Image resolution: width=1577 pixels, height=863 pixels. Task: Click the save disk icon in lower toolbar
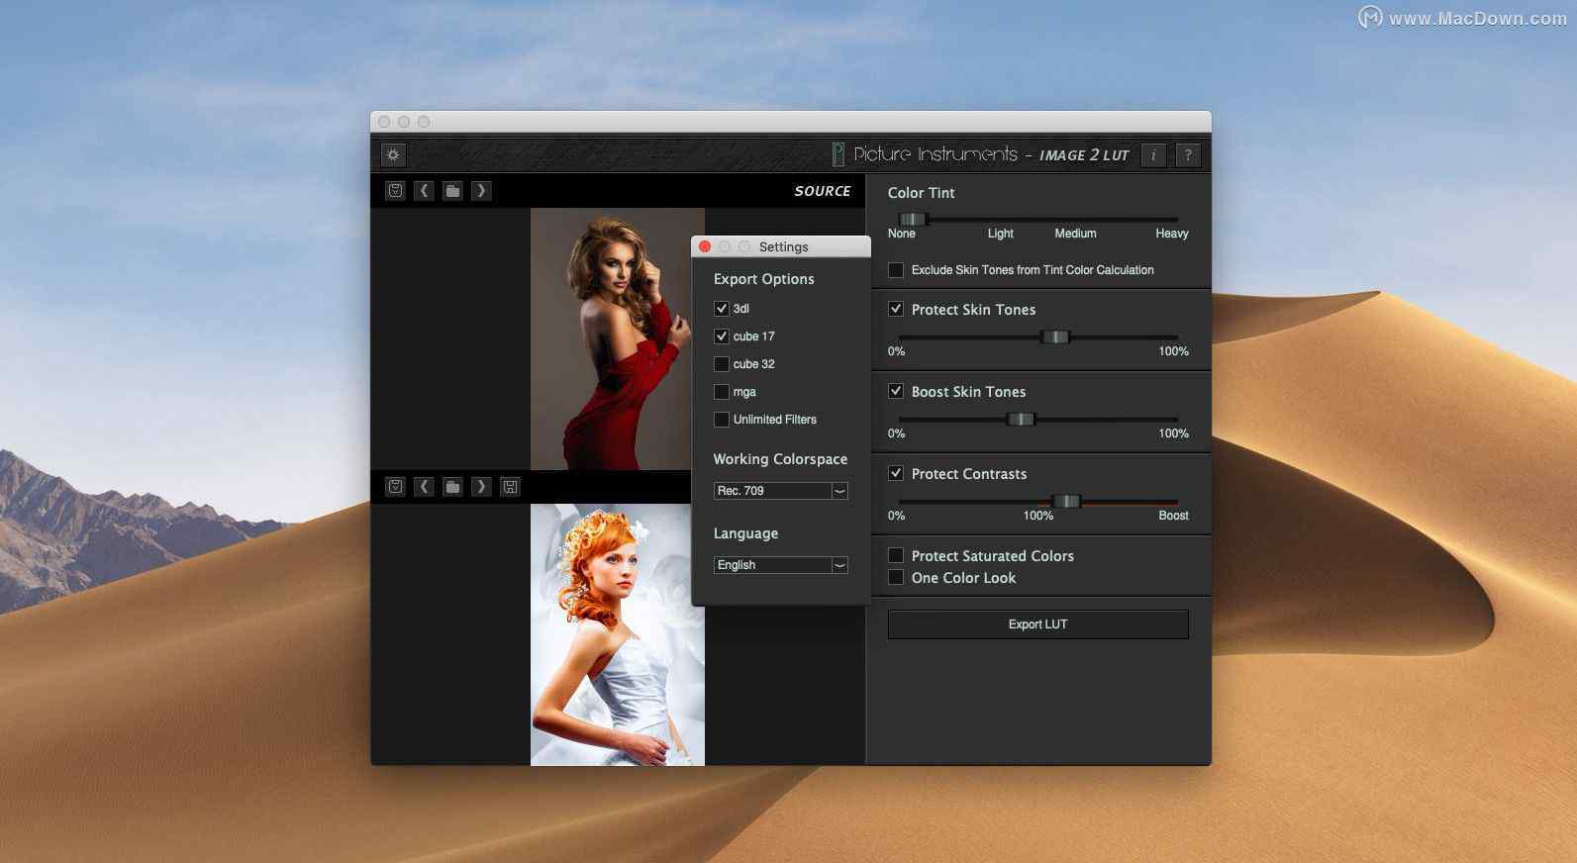point(510,487)
